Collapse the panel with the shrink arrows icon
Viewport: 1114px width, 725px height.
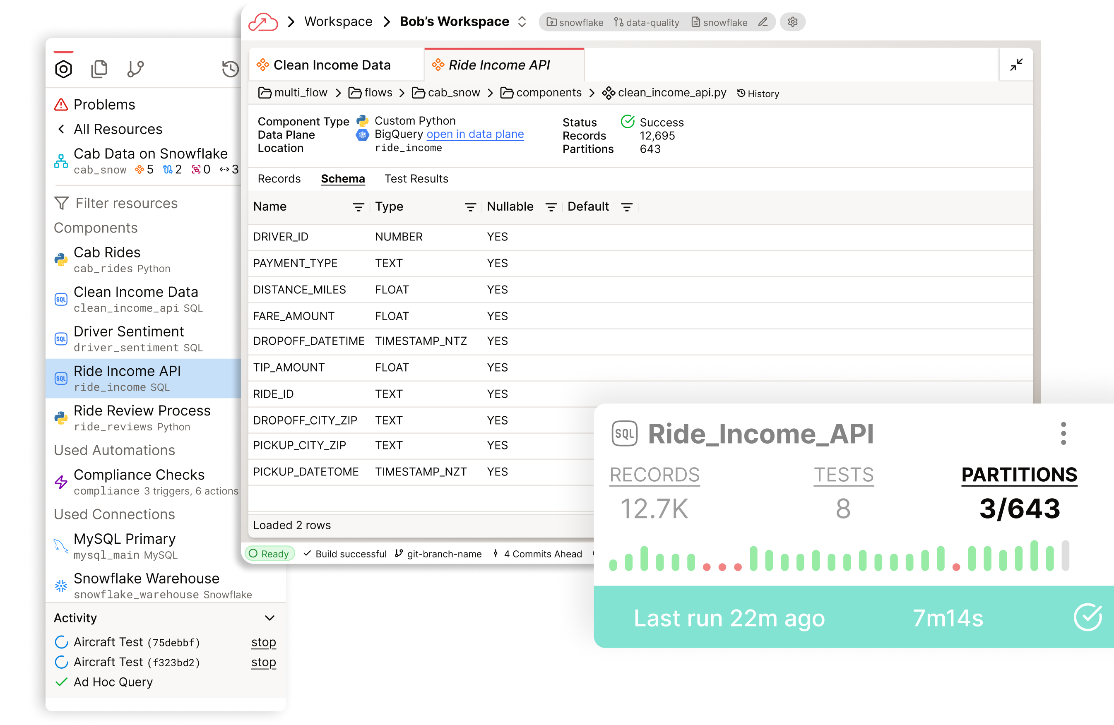click(x=1016, y=65)
